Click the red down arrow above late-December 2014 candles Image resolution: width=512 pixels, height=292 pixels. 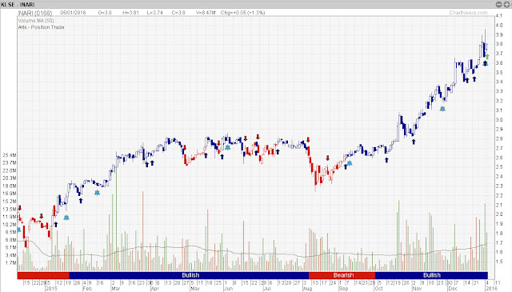tap(42, 216)
